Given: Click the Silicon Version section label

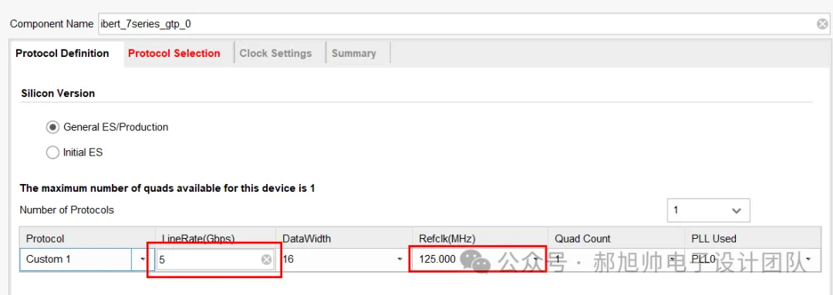Looking at the screenshot, I should tap(58, 93).
